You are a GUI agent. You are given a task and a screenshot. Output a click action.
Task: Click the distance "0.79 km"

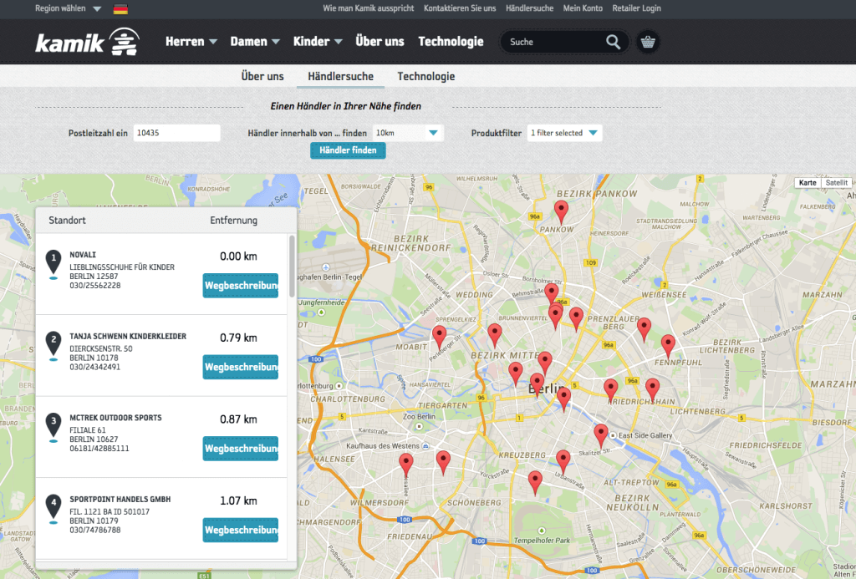[x=238, y=338]
